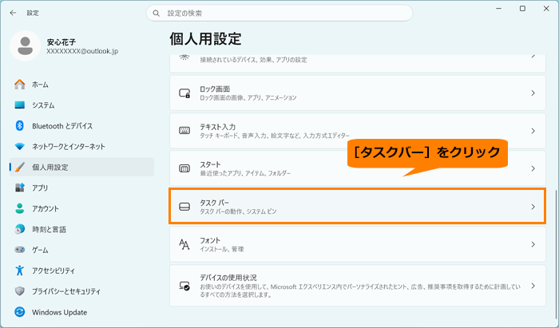Click the Privacy shield icon
This screenshot has height=328, width=559.
coord(20,291)
